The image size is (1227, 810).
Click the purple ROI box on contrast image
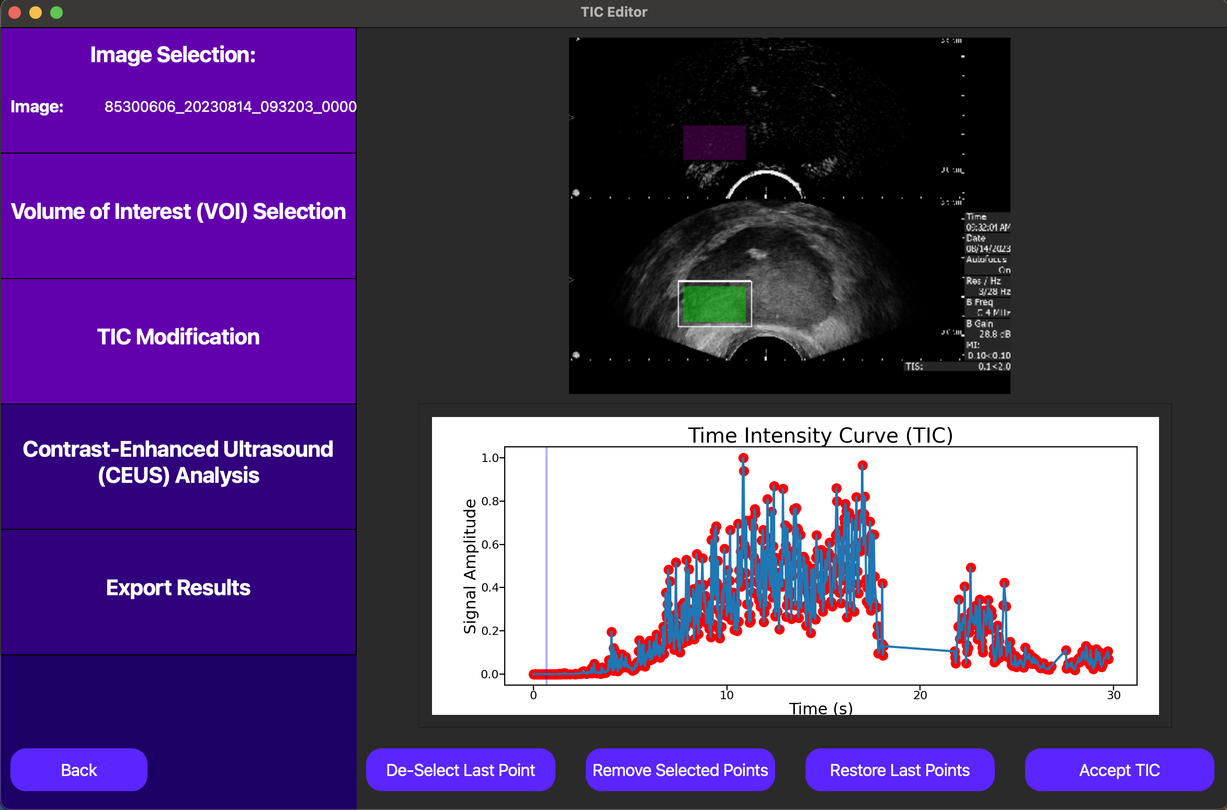coord(714,142)
